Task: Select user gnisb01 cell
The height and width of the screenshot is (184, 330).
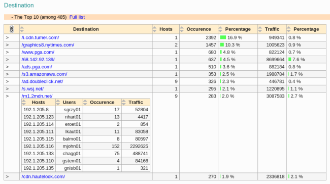Action: (x=69, y=168)
